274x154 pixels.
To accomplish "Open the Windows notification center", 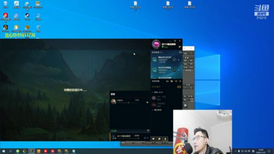I will 269,151.
